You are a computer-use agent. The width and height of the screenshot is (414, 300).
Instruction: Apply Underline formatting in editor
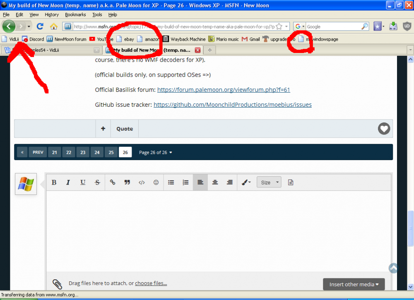83,182
